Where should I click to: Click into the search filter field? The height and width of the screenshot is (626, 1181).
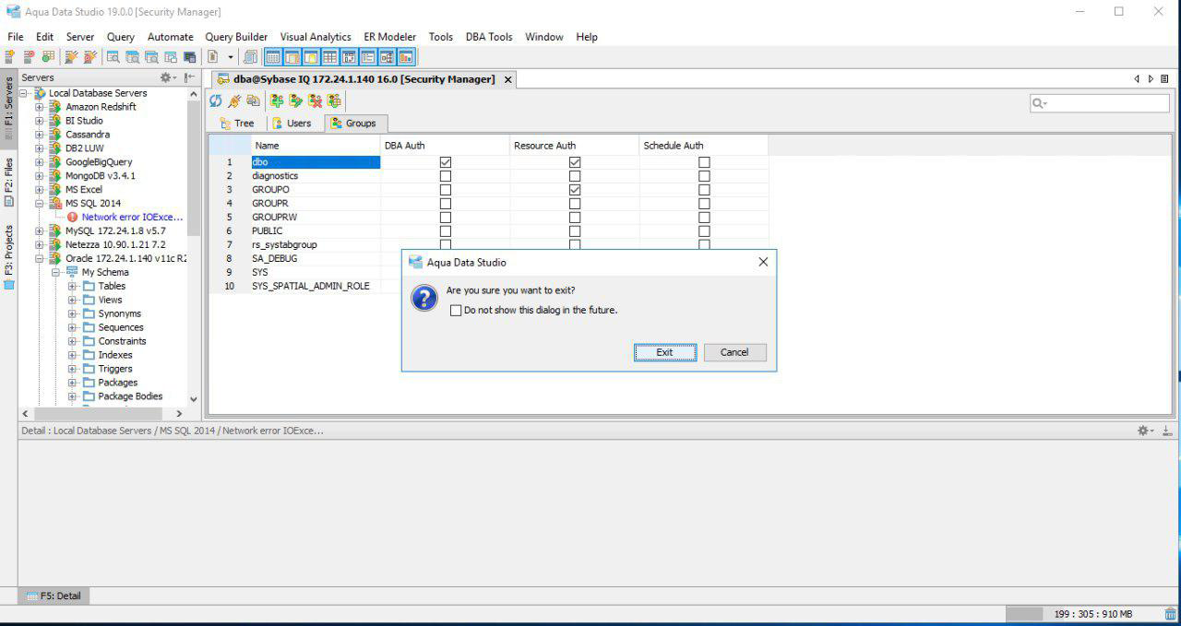[1100, 103]
